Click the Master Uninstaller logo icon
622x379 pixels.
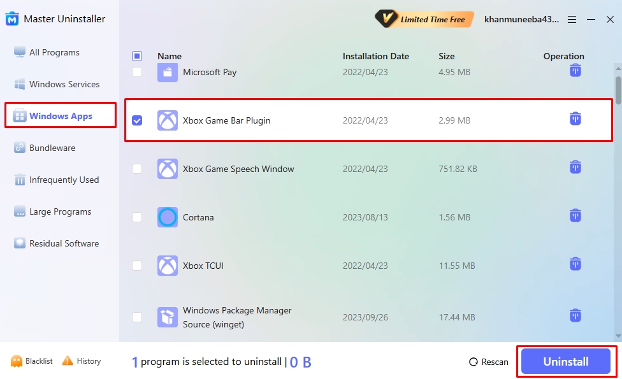[x=12, y=18]
